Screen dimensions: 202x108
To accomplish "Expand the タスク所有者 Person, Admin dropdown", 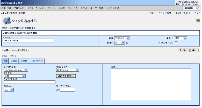I will pyautogui.click(x=16, y=70).
